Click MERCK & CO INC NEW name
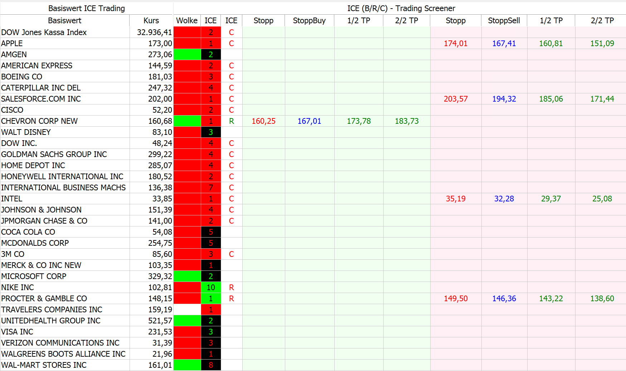This screenshot has height=371, width=626. point(41,265)
